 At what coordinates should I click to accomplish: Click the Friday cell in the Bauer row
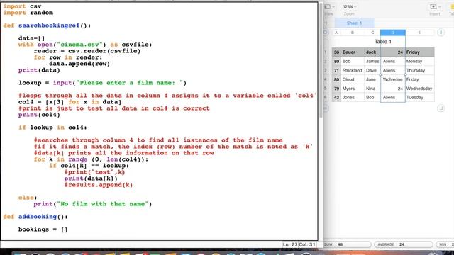(x=419, y=52)
